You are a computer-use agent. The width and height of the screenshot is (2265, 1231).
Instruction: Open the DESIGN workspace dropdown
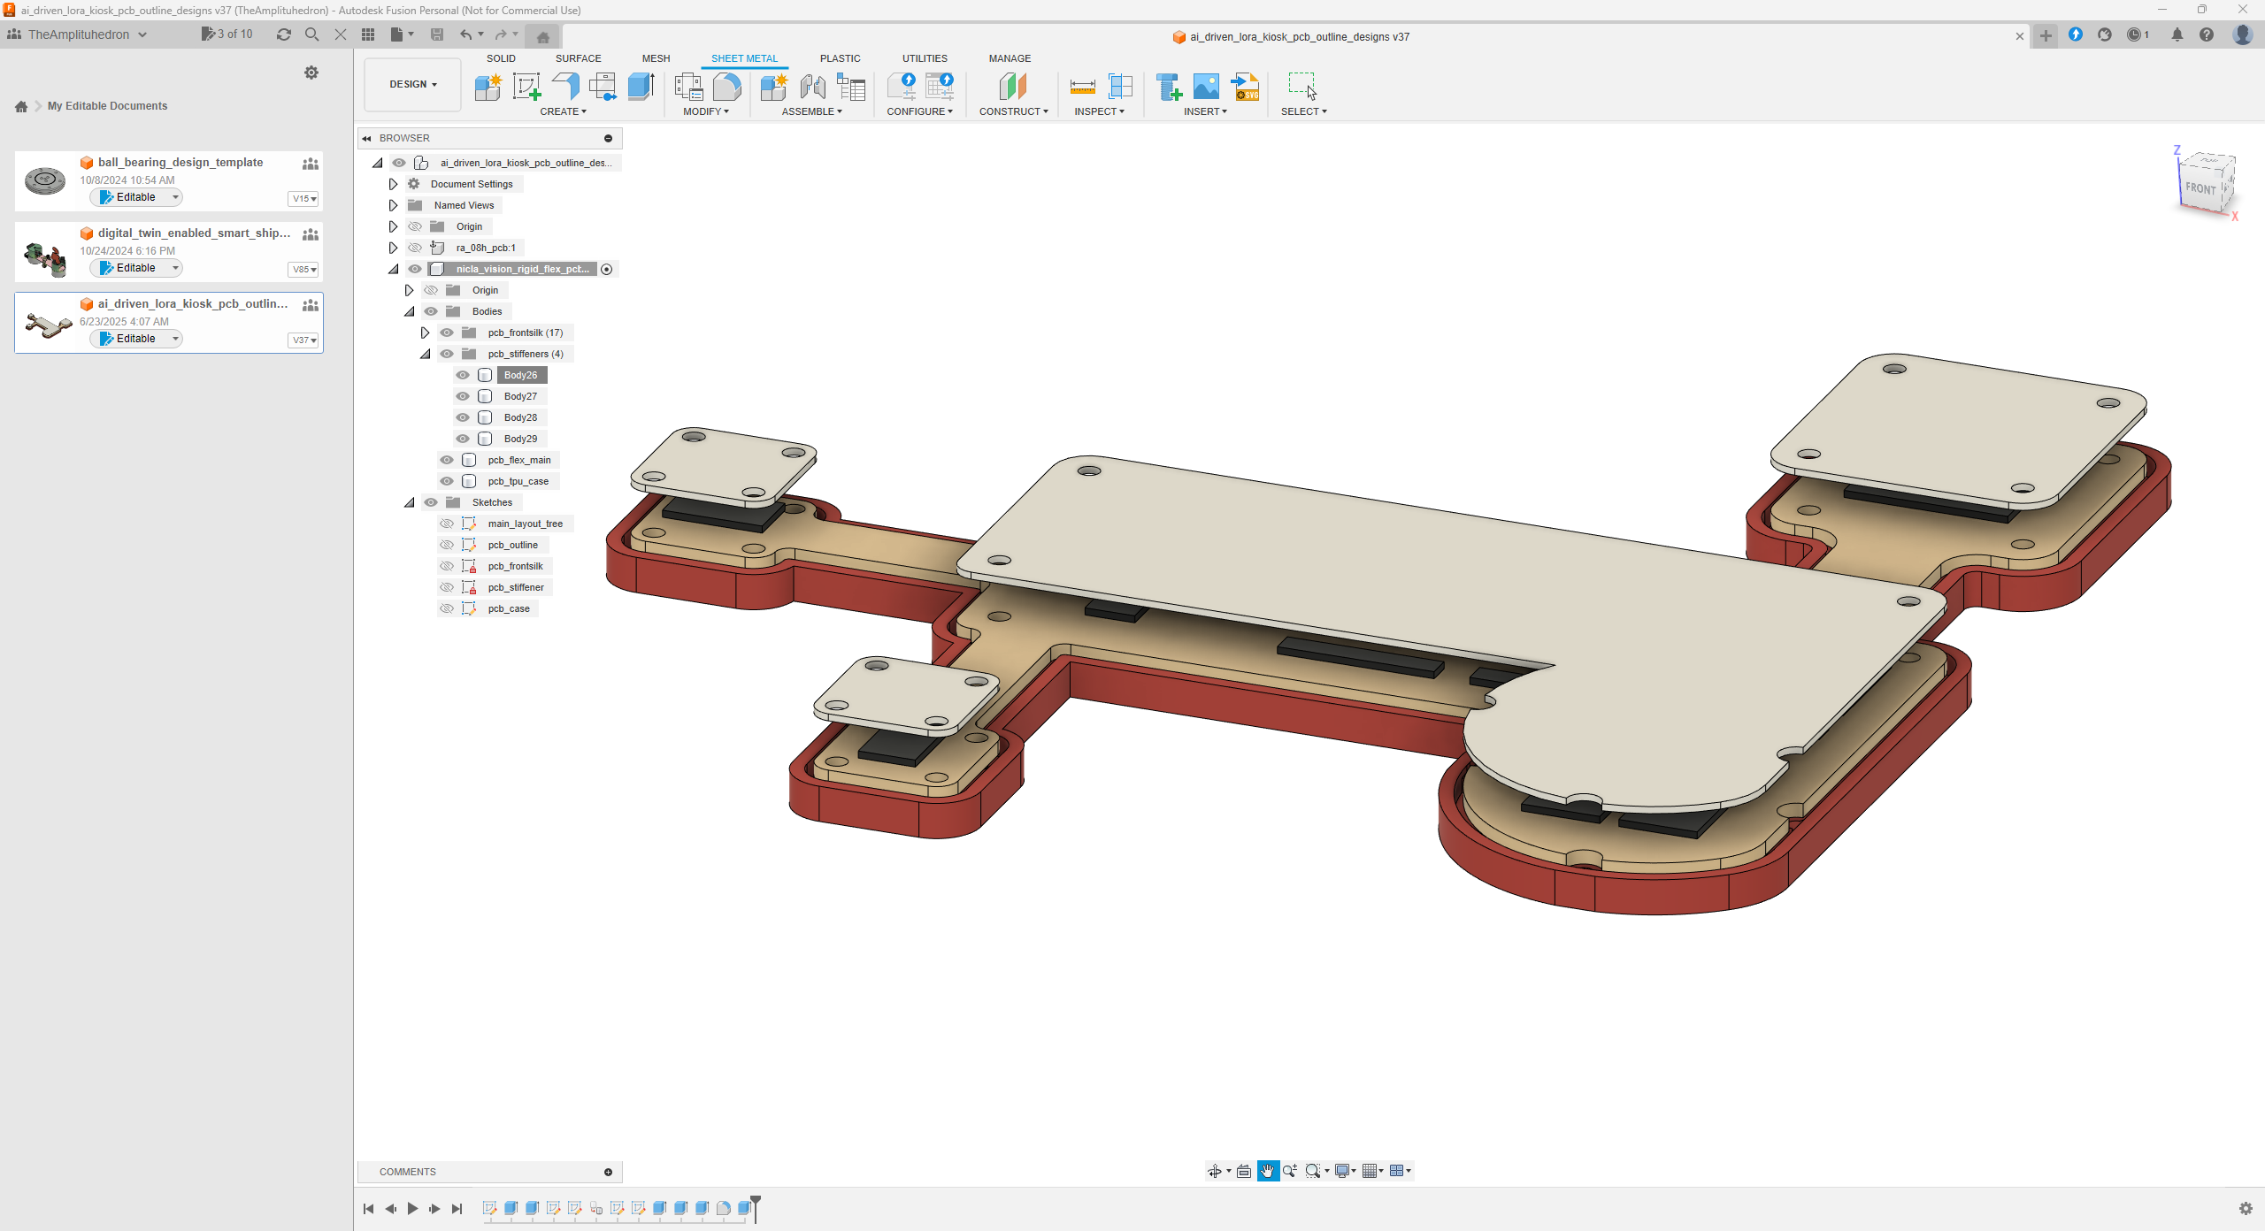(412, 84)
